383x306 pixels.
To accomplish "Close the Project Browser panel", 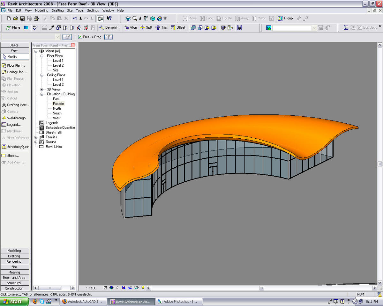I will (x=73, y=45).
